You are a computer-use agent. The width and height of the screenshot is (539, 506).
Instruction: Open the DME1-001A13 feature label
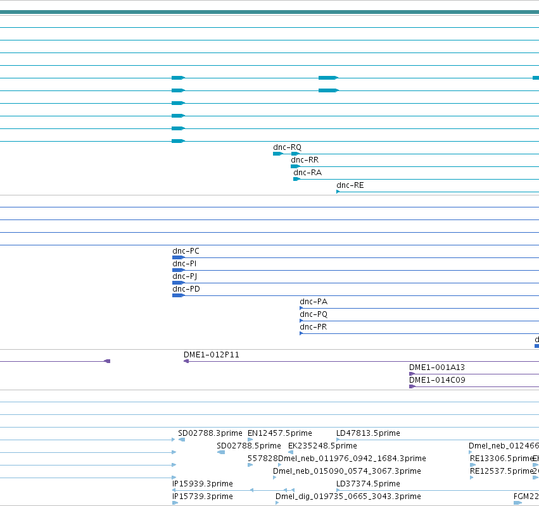point(437,367)
